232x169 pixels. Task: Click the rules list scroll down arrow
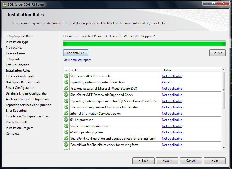224,148
